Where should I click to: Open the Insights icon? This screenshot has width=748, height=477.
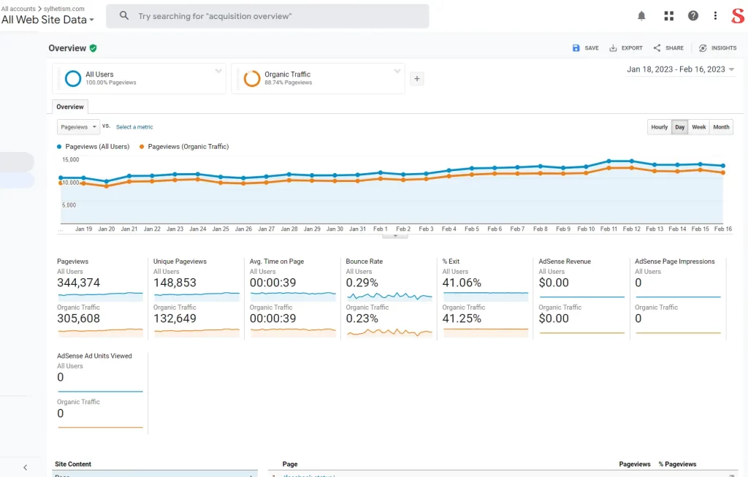point(703,48)
